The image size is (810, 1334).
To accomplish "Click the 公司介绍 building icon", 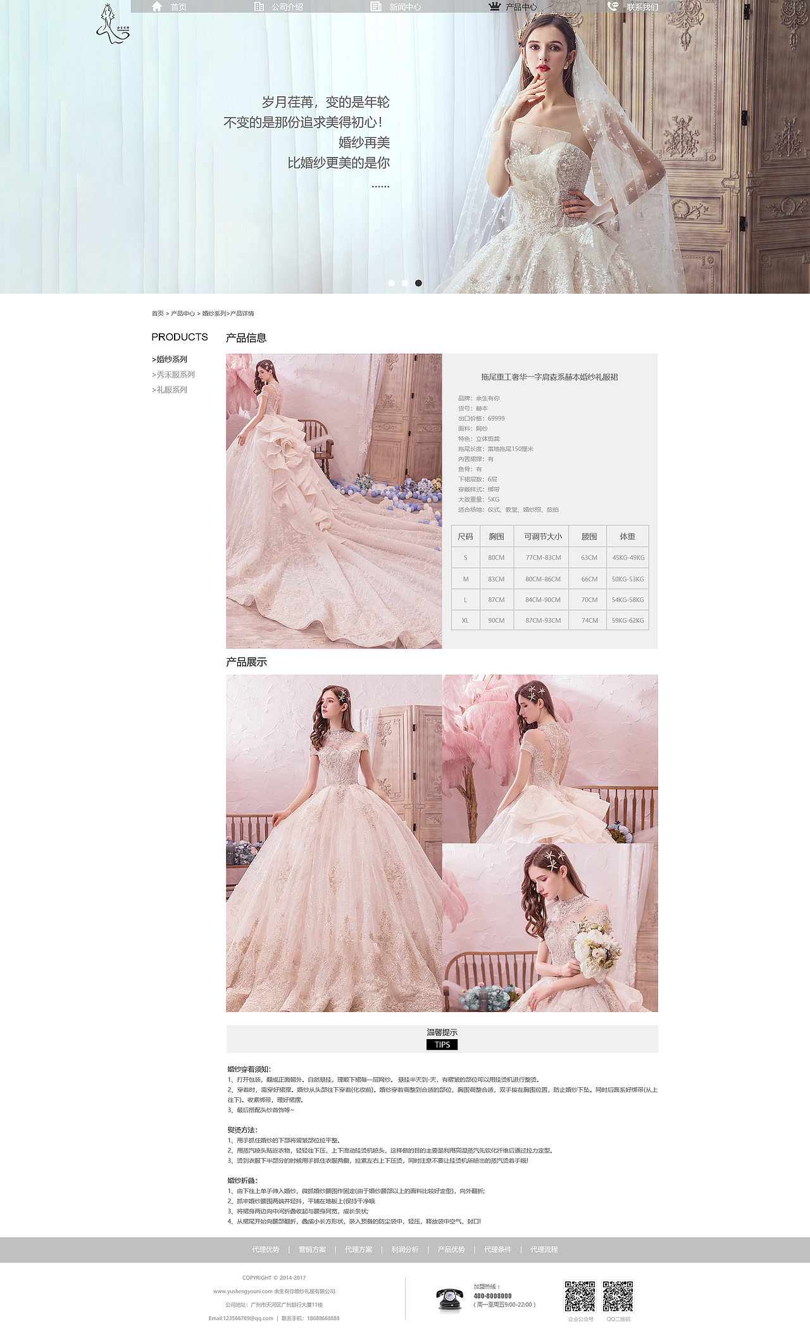I will point(259,6).
